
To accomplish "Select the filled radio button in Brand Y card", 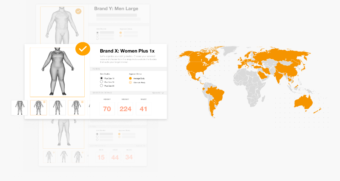I will (97, 33).
